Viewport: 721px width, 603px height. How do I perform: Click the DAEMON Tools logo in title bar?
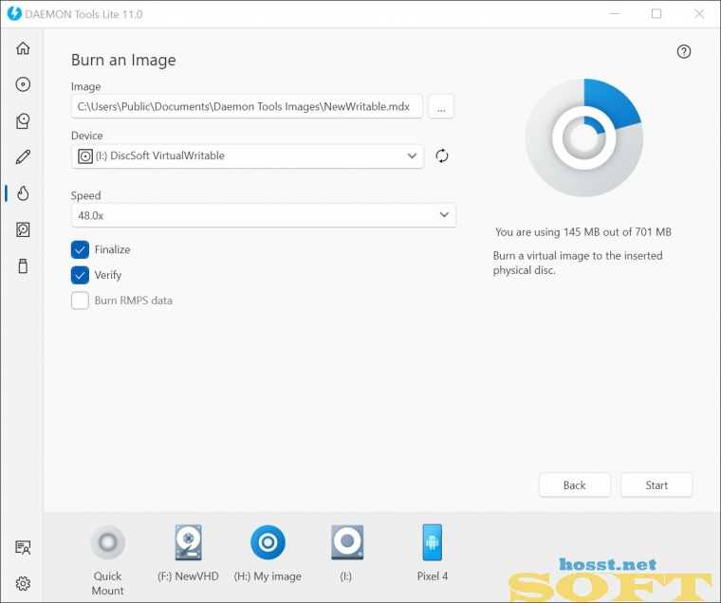[x=14, y=13]
